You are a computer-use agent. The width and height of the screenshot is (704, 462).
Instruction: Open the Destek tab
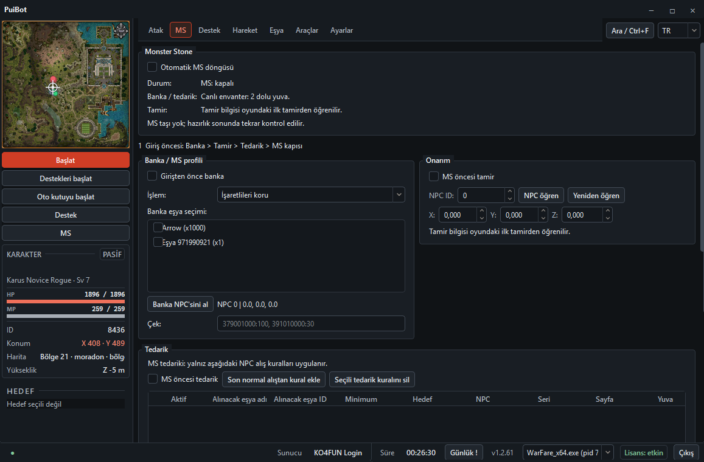point(209,30)
